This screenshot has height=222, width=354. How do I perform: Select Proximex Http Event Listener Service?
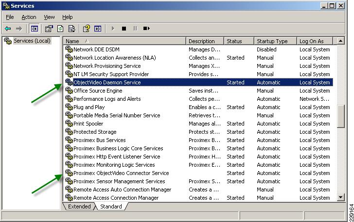tap(117, 157)
